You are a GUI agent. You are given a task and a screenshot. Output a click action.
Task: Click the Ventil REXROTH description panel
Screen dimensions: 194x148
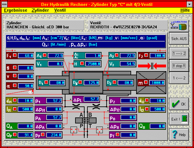point(128,25)
